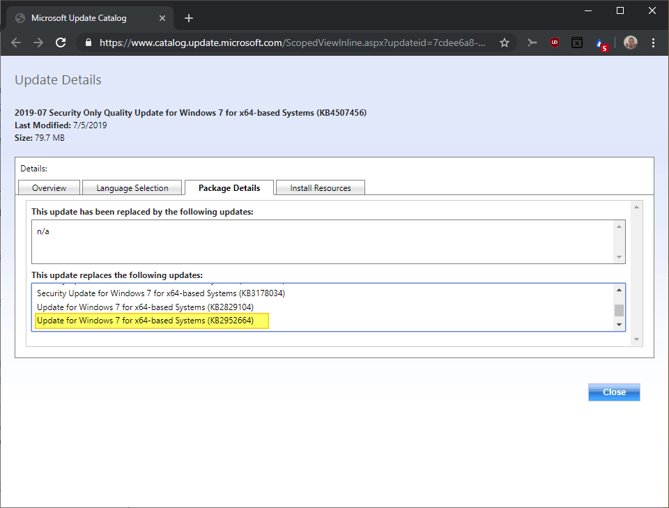Screen dimensions: 669x508
Task: Click scrollbar thumb in replaces list
Action: coord(619,310)
